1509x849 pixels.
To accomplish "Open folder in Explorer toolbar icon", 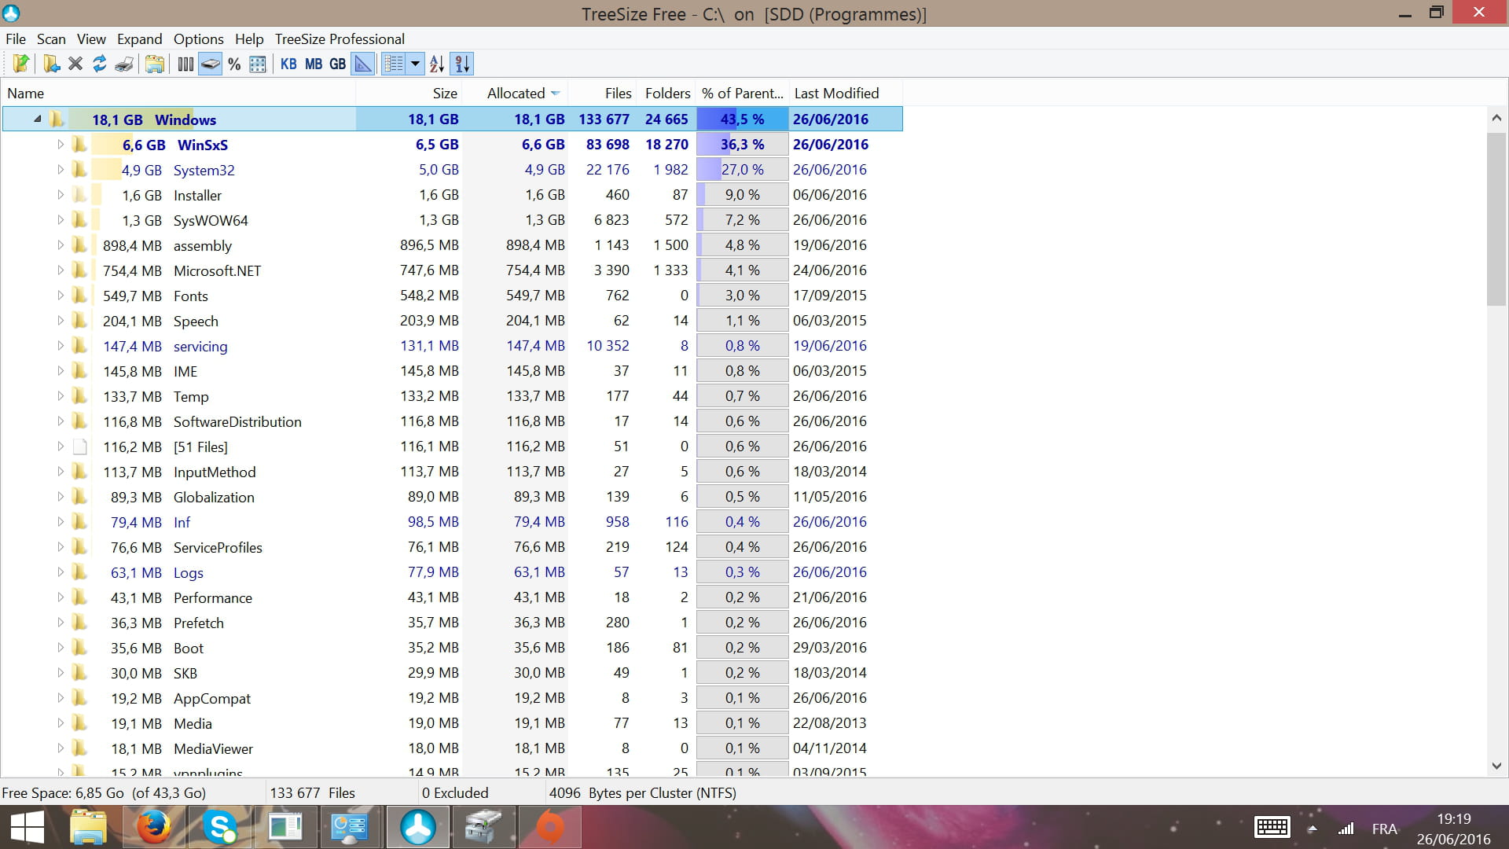I will pyautogui.click(x=155, y=64).
